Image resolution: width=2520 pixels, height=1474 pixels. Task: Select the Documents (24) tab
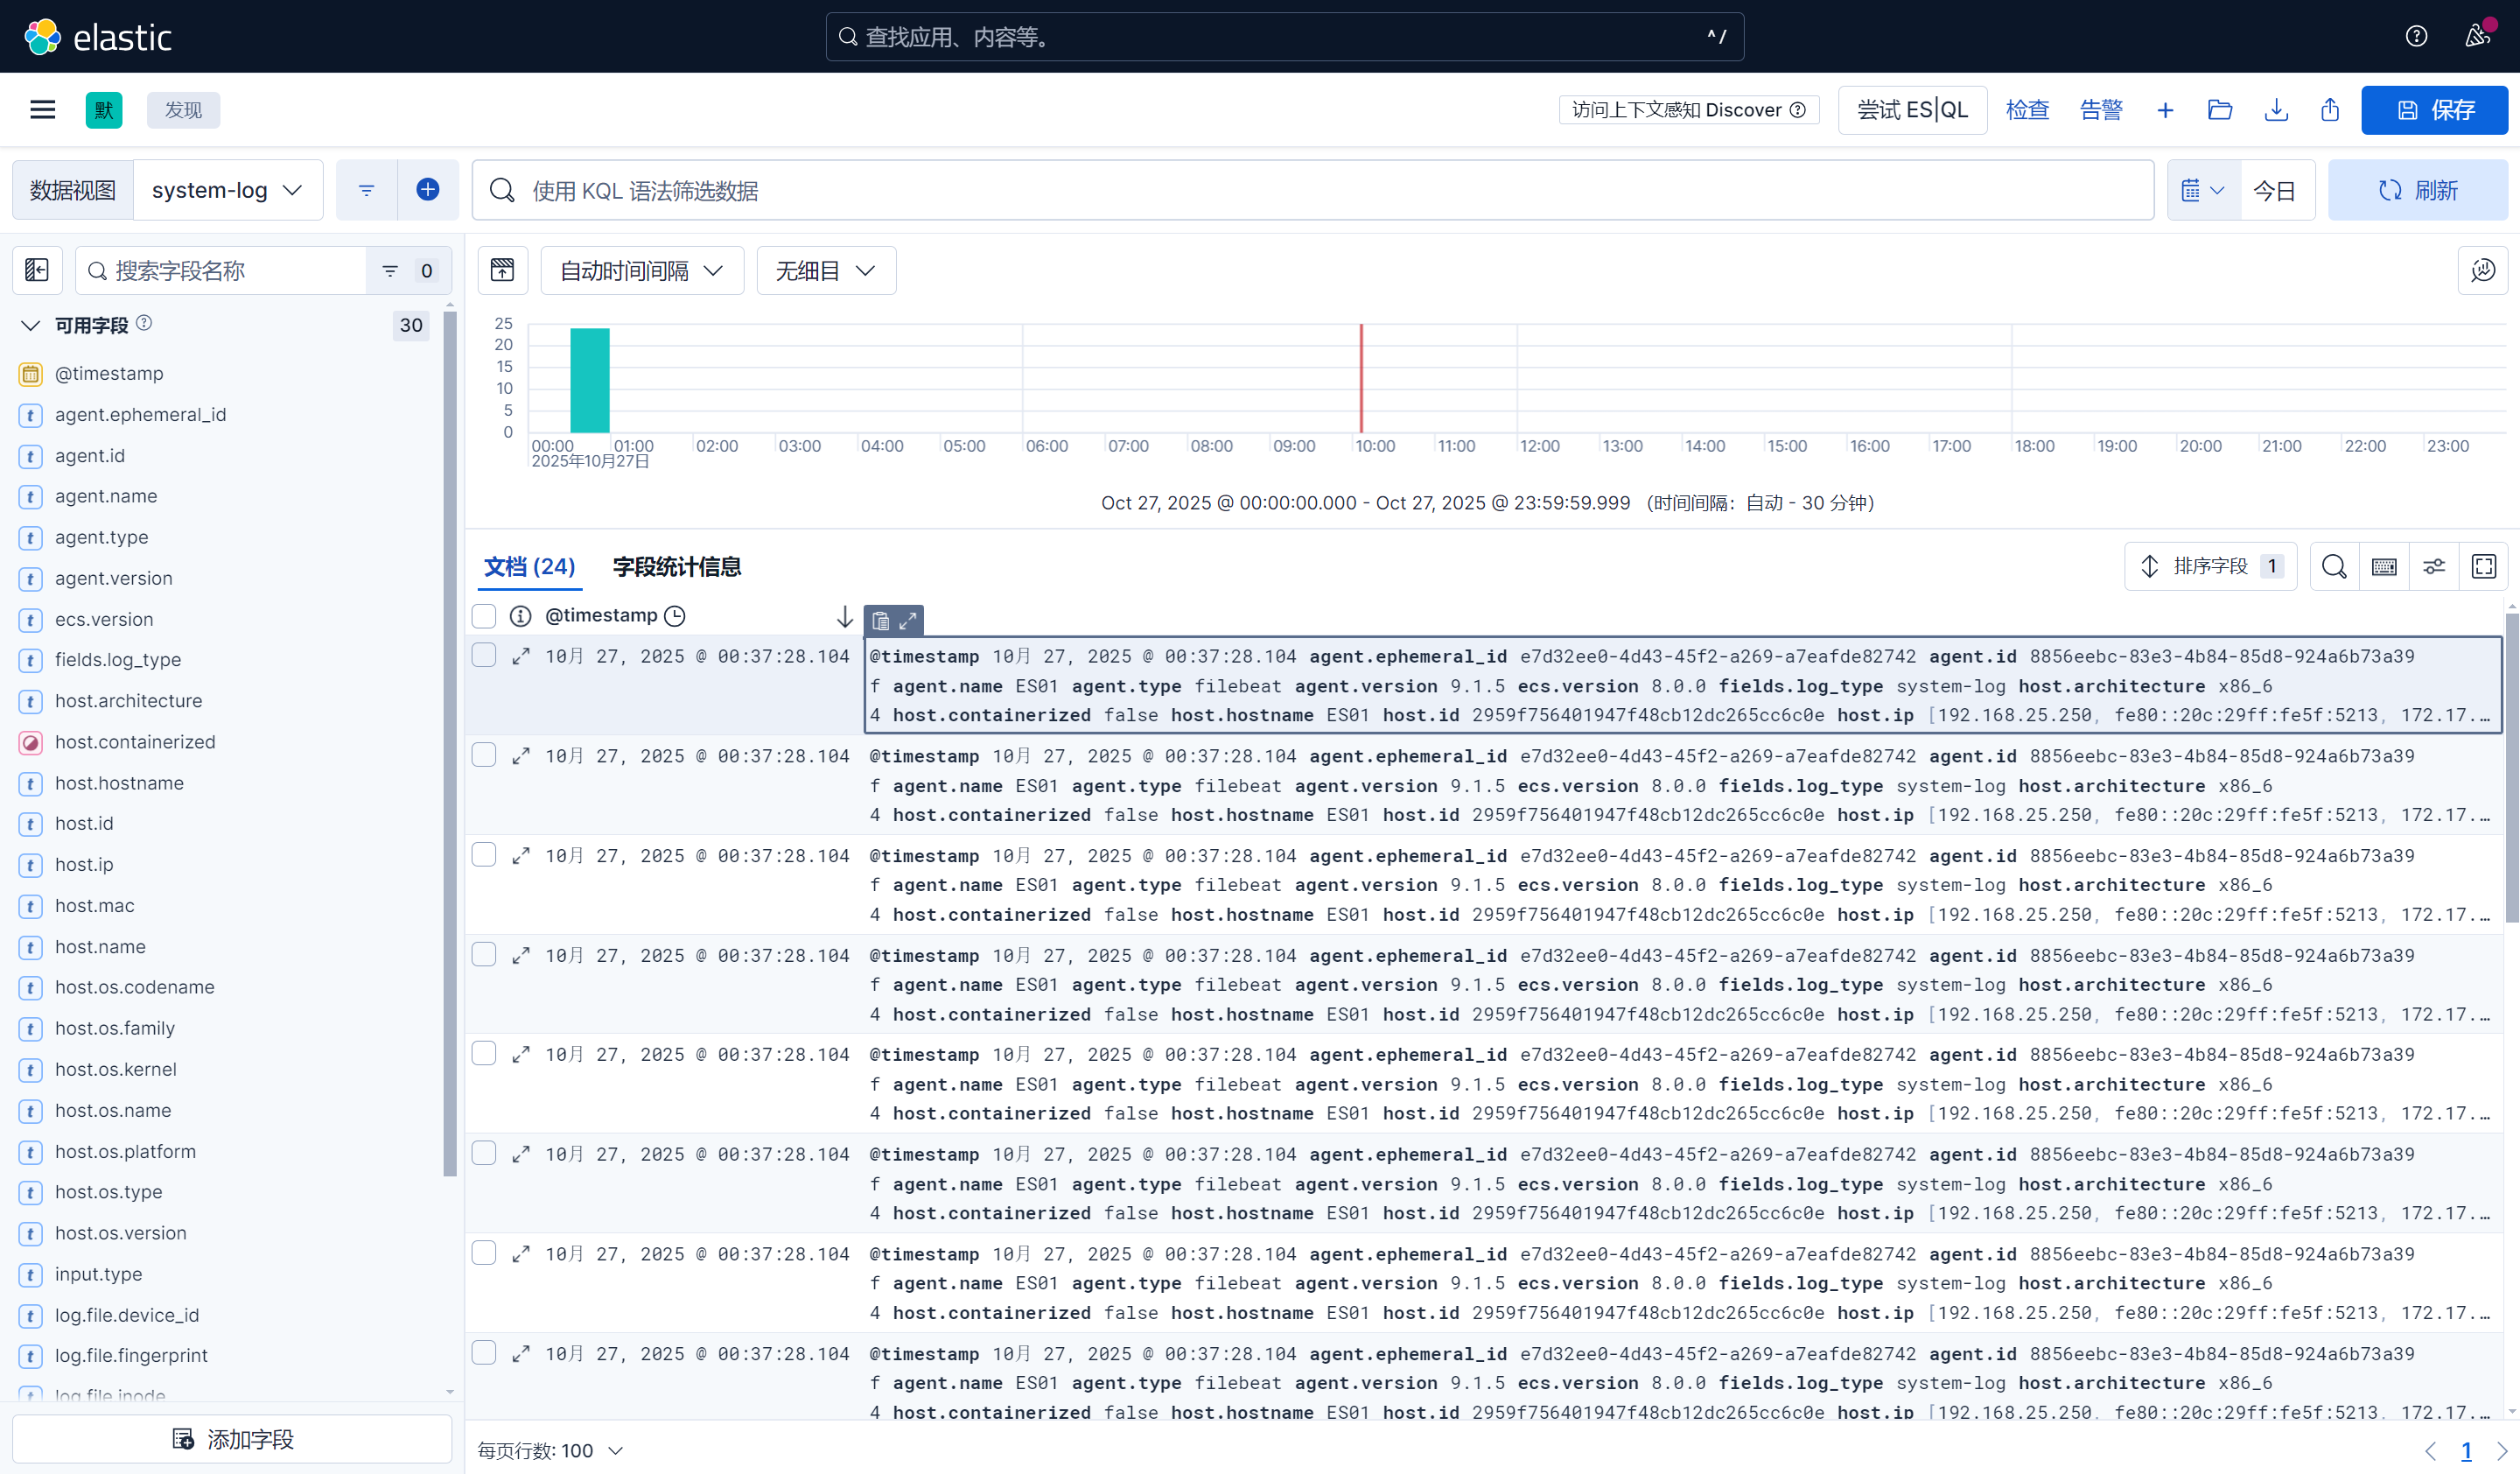click(529, 567)
